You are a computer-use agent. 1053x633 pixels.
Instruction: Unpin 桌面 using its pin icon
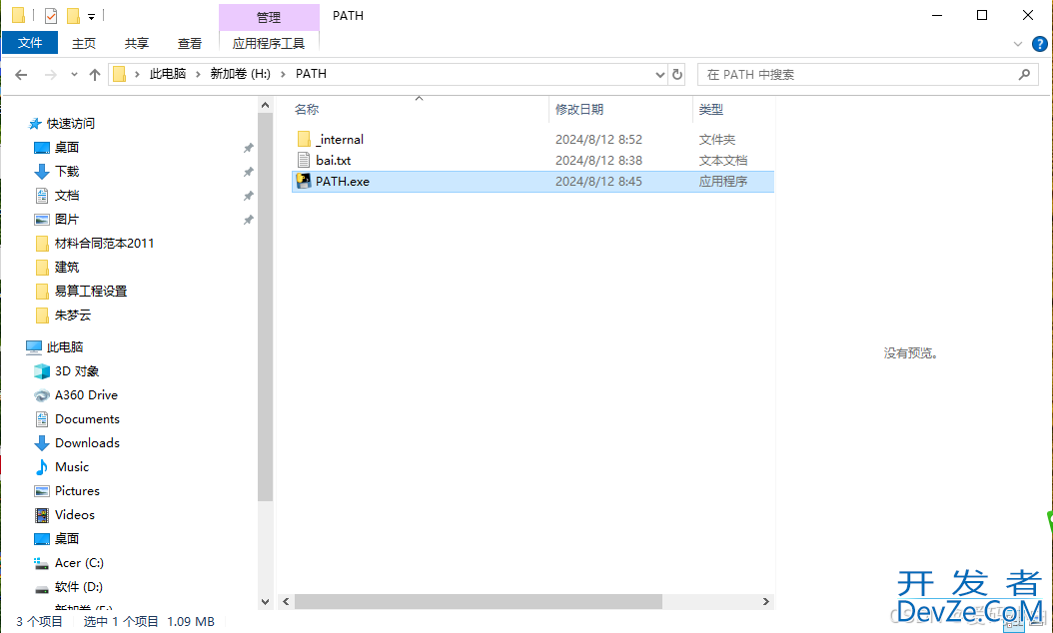point(248,148)
